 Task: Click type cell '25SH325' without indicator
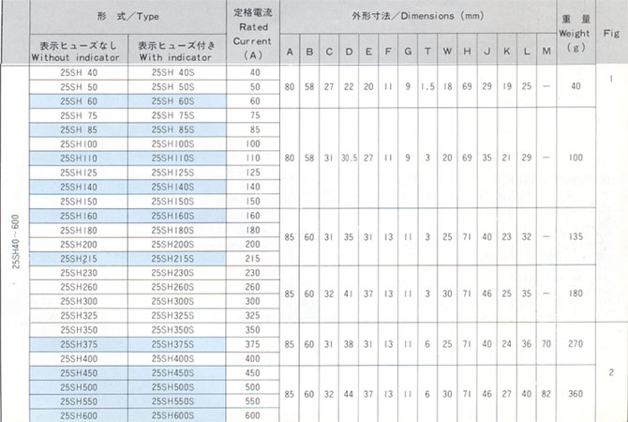[79, 316]
